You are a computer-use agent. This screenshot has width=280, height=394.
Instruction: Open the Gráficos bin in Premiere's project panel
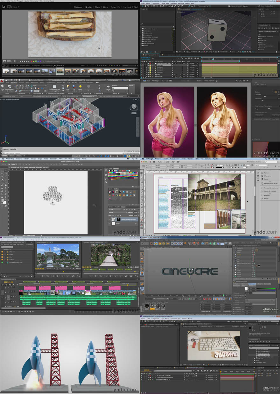[x=7, y=259]
